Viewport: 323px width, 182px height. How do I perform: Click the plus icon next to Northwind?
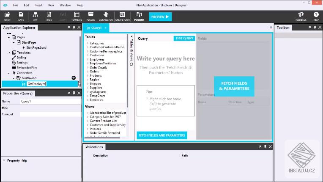pos(74,78)
